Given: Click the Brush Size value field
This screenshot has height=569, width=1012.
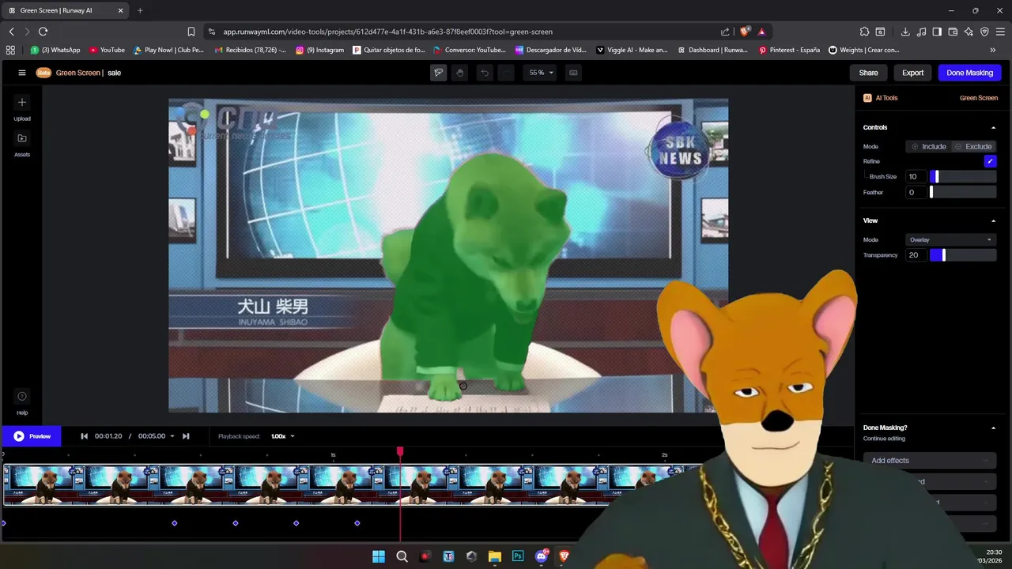Looking at the screenshot, I should [x=916, y=177].
